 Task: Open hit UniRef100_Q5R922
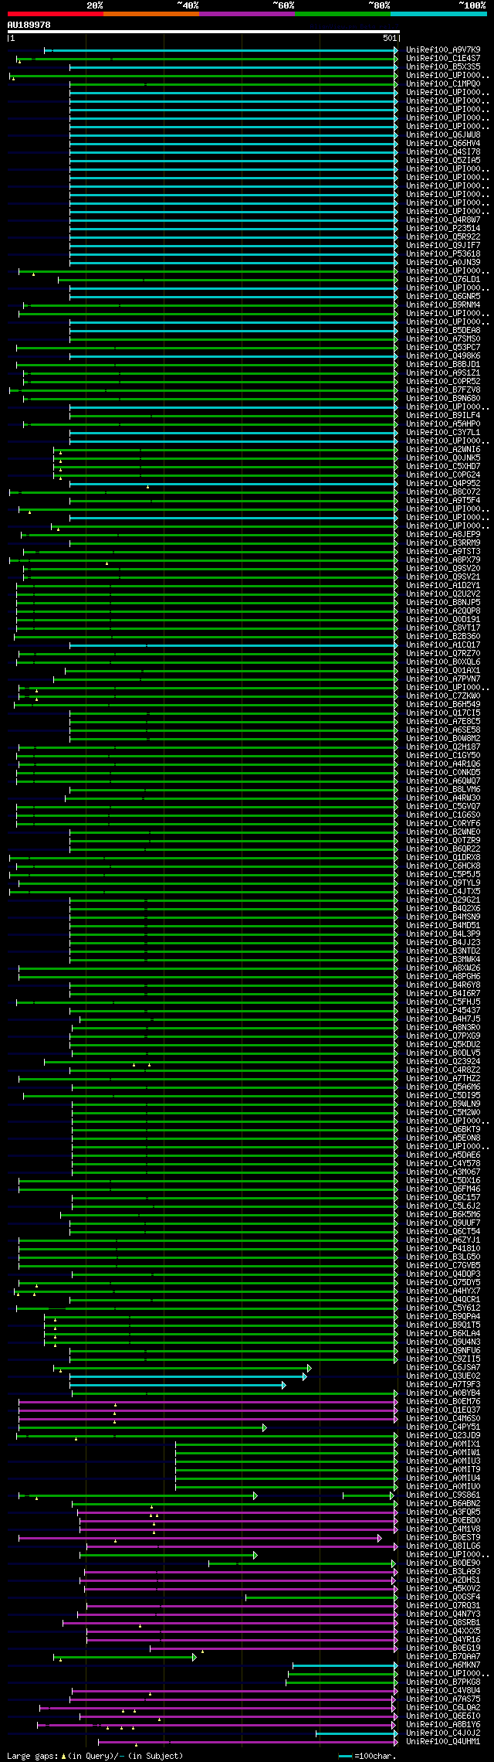[443, 237]
